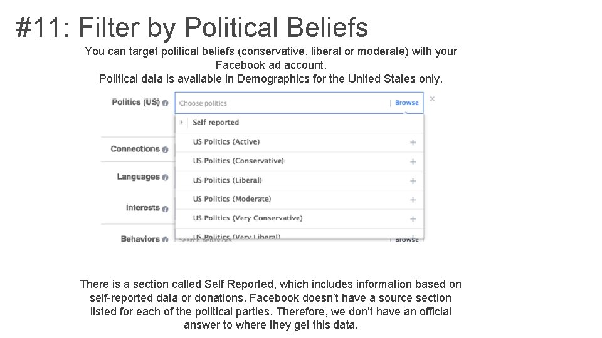Add US Politics (Active) with plus icon
The width and height of the screenshot is (602, 338).
click(413, 142)
